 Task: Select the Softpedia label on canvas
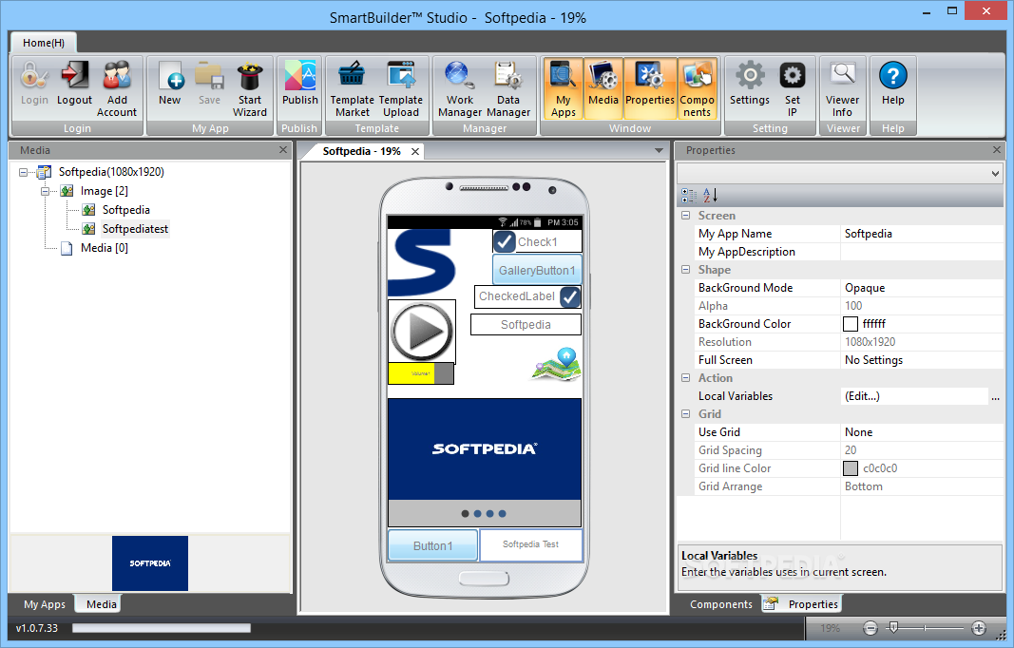click(x=526, y=325)
